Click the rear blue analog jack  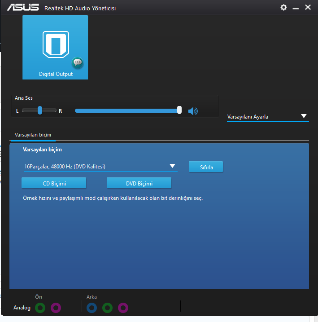pos(91,308)
